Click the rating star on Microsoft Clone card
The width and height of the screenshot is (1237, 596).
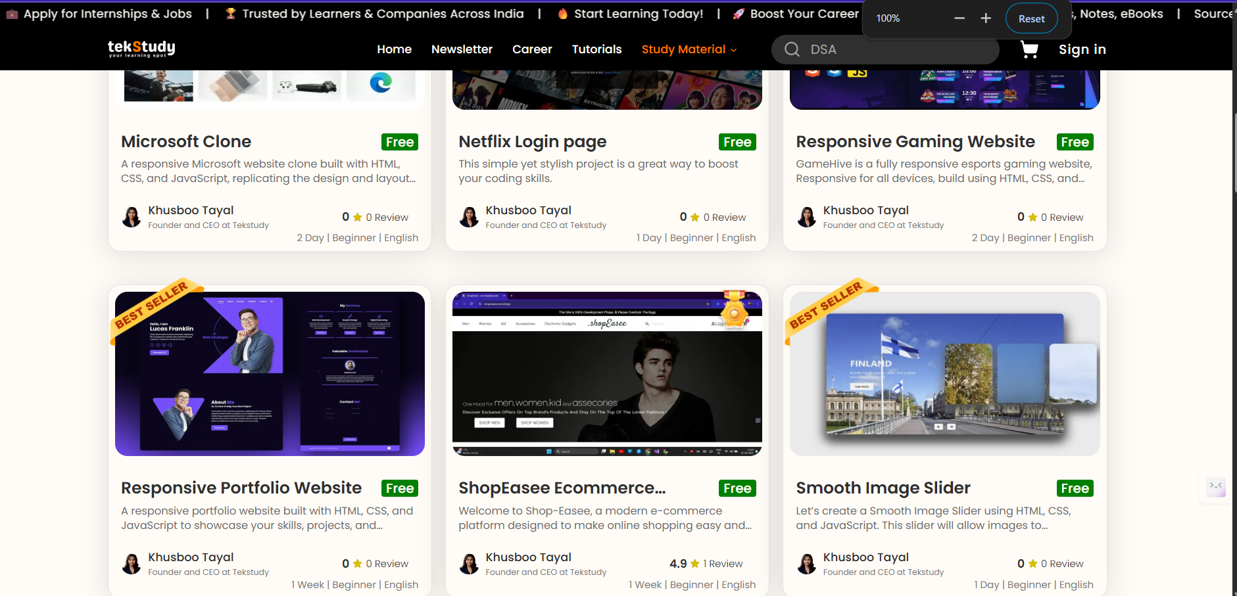pos(358,218)
